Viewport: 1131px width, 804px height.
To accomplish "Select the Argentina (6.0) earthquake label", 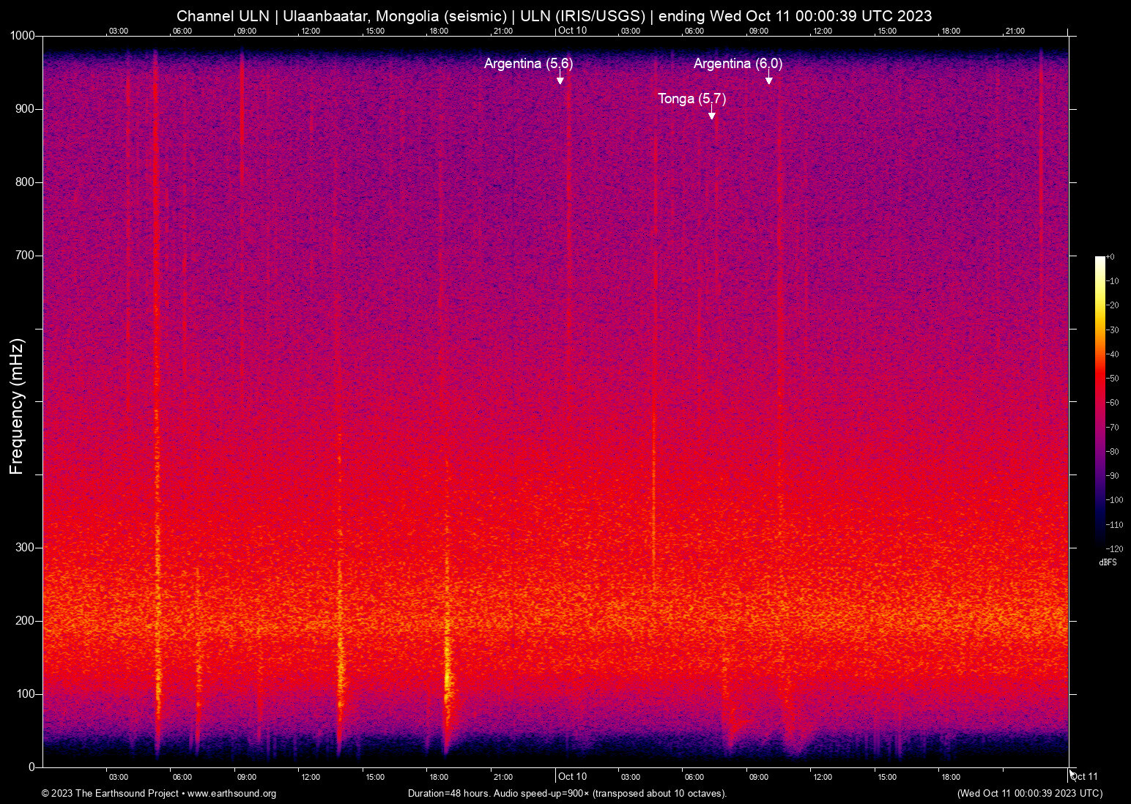I will (738, 64).
